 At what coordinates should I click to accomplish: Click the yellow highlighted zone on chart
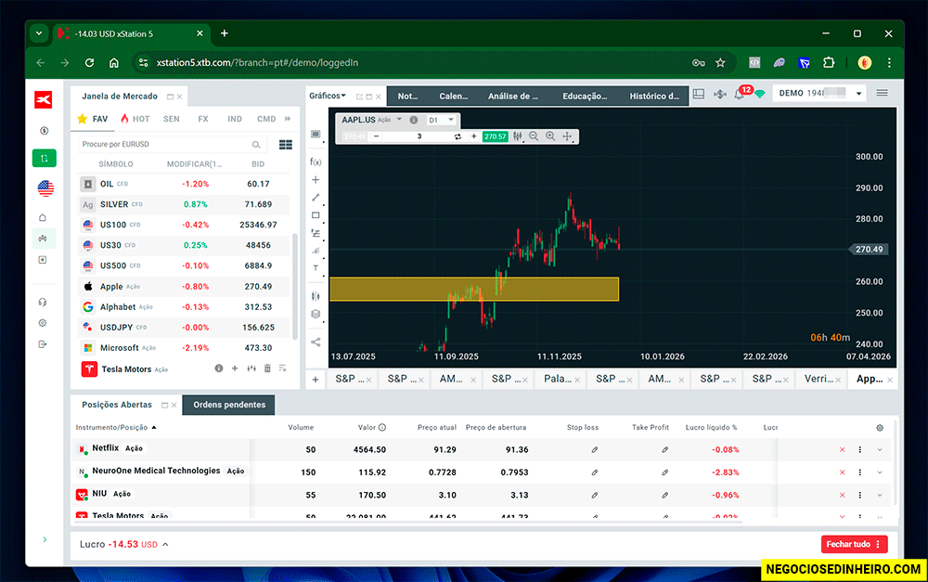[474, 289]
